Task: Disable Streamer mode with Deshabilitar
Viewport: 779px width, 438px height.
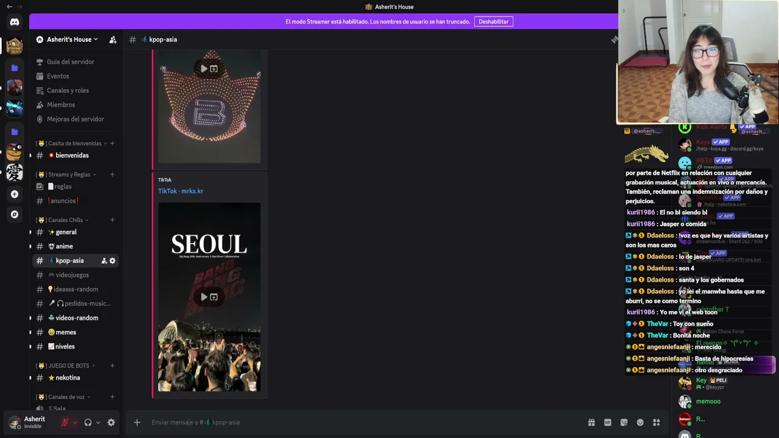Action: tap(494, 21)
